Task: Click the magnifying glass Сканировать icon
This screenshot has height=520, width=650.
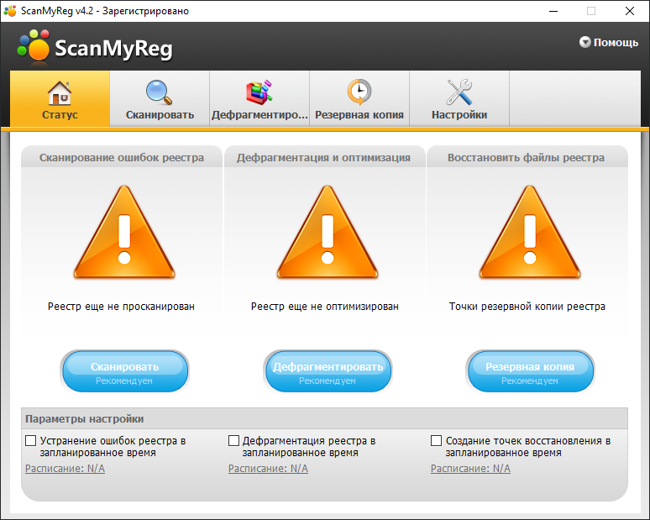Action: click(159, 91)
